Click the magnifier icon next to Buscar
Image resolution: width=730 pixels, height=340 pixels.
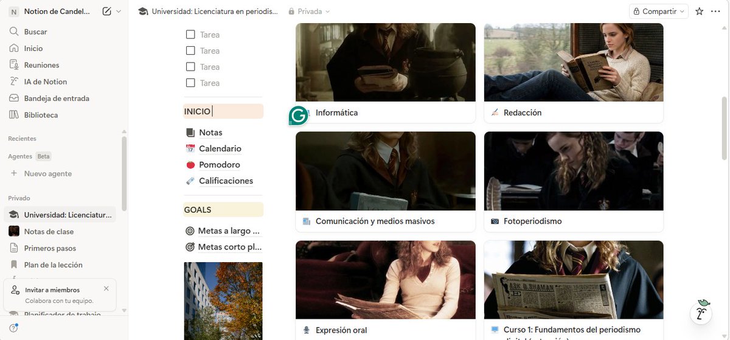[x=14, y=32]
